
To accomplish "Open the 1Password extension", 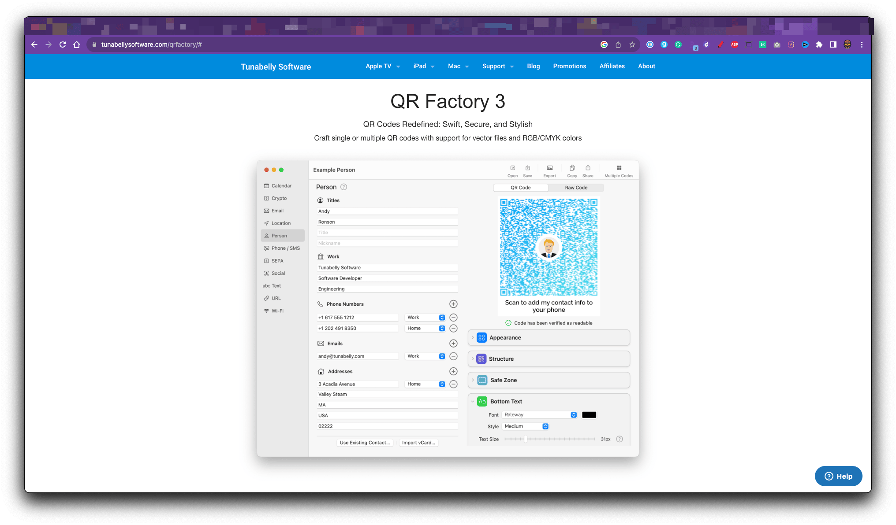I will click(x=650, y=44).
